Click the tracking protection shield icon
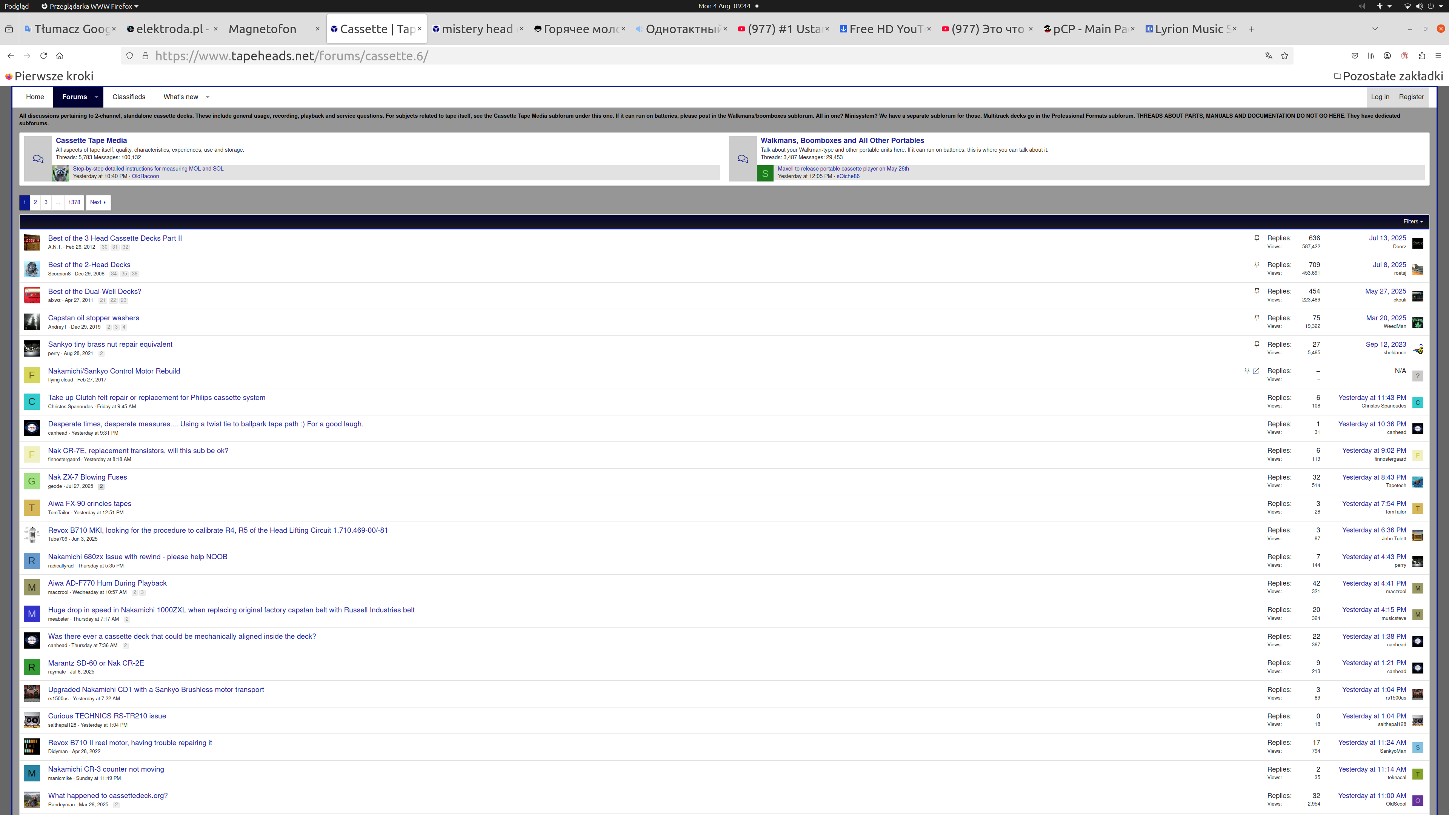The width and height of the screenshot is (1449, 815). (129, 56)
